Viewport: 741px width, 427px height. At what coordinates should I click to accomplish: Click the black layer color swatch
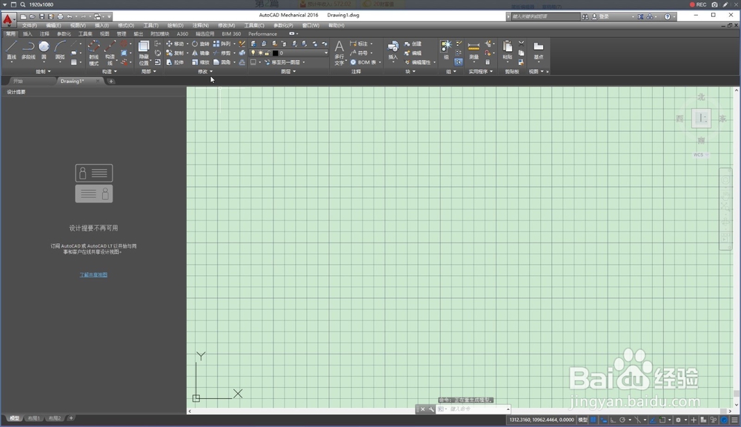(275, 53)
